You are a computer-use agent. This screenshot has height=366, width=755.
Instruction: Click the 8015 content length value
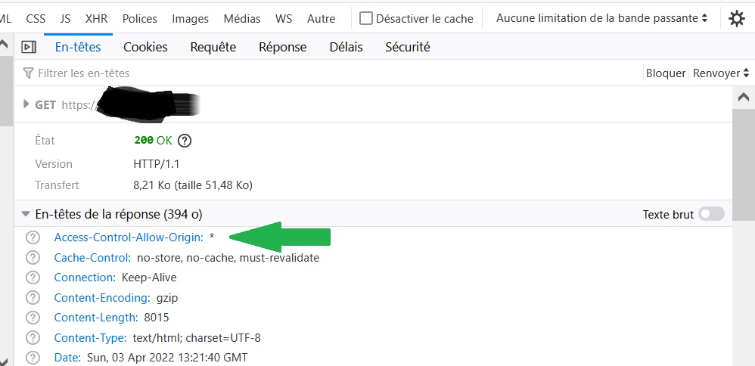(x=157, y=318)
